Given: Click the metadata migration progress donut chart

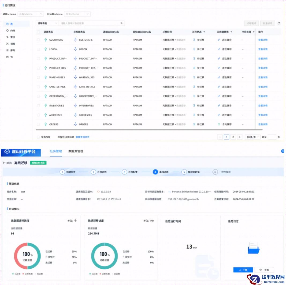Looking at the screenshot, I should pyautogui.click(x=27, y=256).
